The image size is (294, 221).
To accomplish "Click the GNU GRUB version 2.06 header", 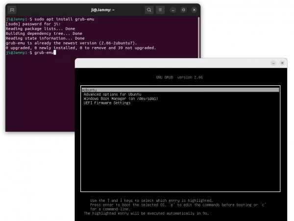I will pyautogui.click(x=179, y=77).
